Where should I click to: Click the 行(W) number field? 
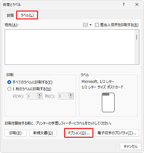click(x=32, y=96)
